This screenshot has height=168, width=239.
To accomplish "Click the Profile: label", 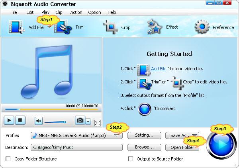I will tap(12, 135).
